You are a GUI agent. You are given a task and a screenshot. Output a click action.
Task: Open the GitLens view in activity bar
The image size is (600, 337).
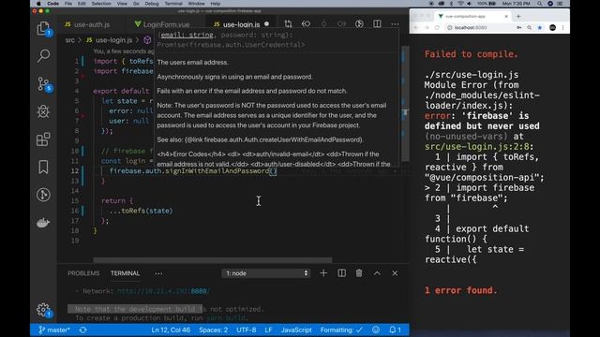43,195
